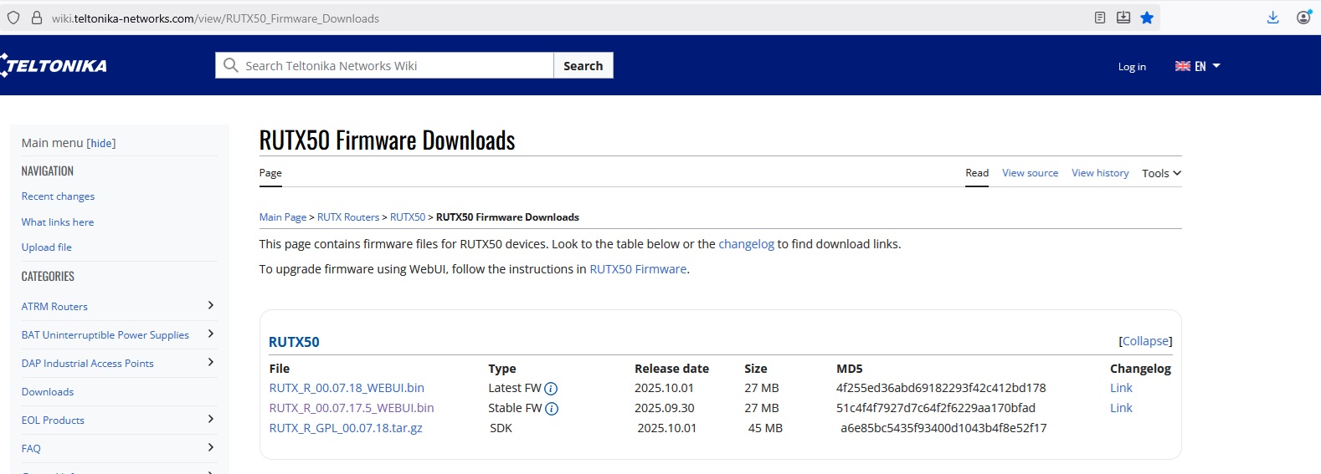Click the browser downloads arrow icon
This screenshot has width=1321, height=474.
pos(1272,18)
